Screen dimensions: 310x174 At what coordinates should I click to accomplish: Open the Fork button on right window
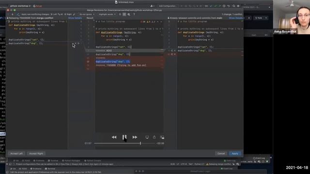coord(260,18)
